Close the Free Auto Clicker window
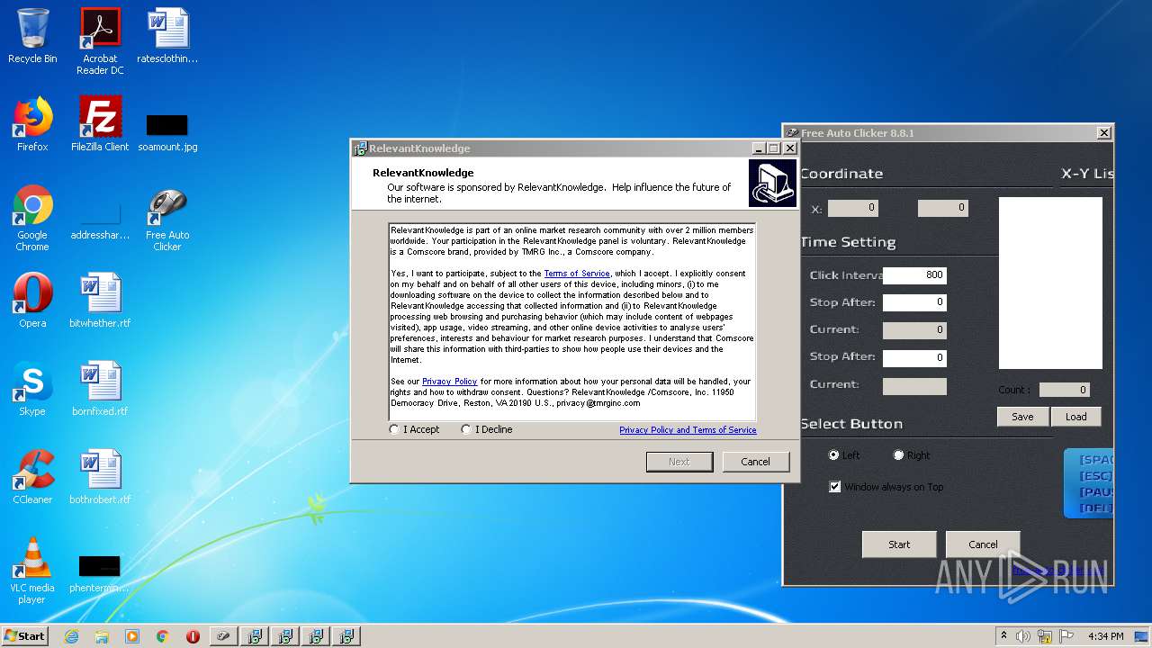 [1103, 133]
